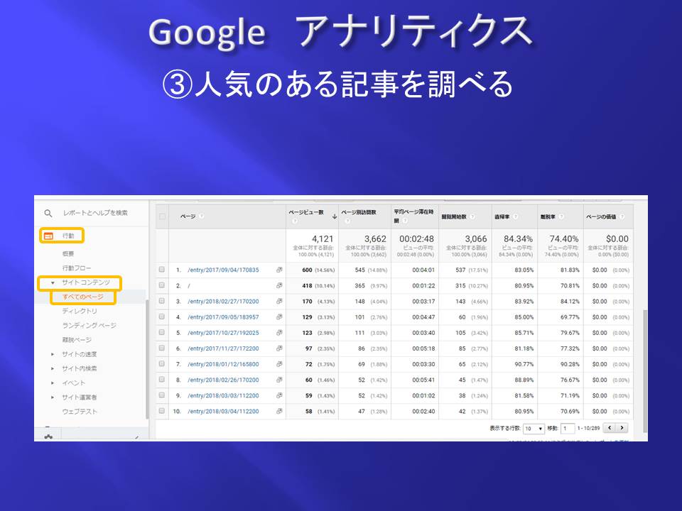Image resolution: width=682 pixels, height=511 pixels.
Task: Click the row 1 pageviews value 600
Action: pos(307,270)
